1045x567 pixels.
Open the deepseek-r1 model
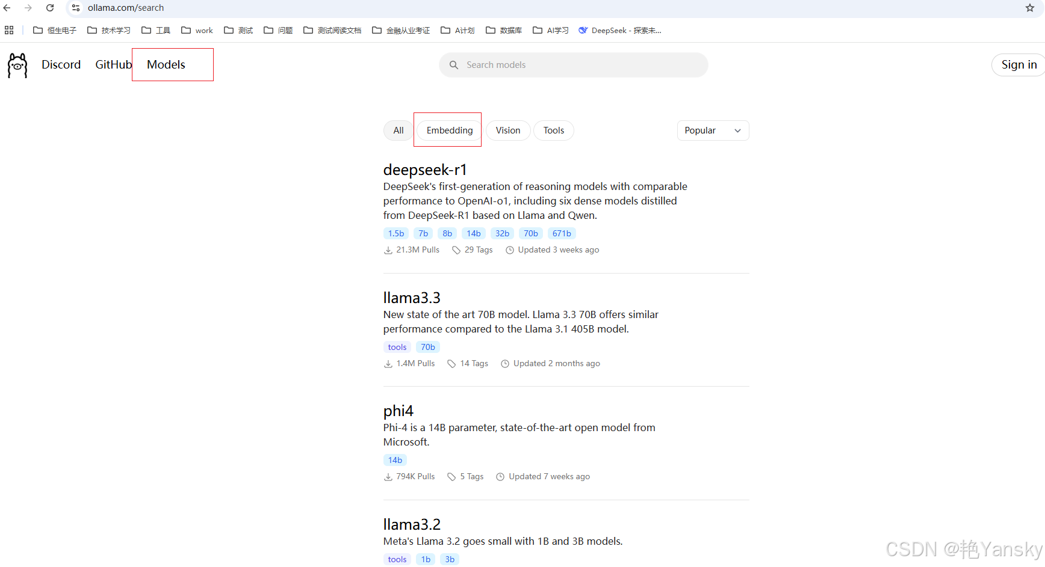click(x=425, y=170)
